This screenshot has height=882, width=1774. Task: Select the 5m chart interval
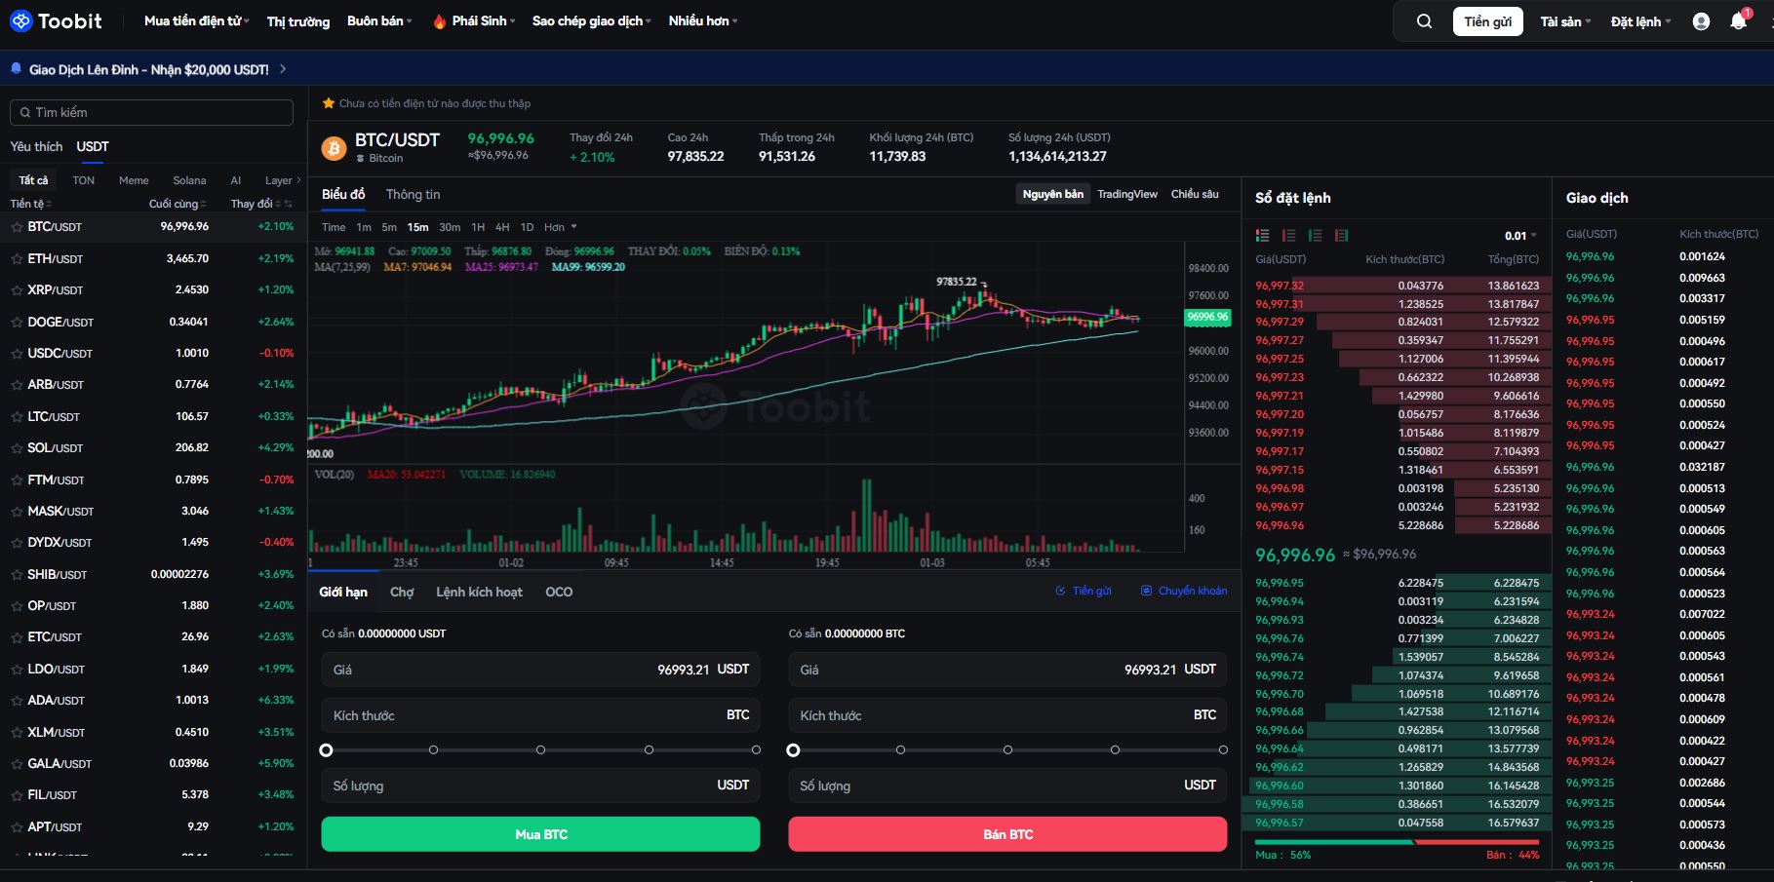point(389,227)
